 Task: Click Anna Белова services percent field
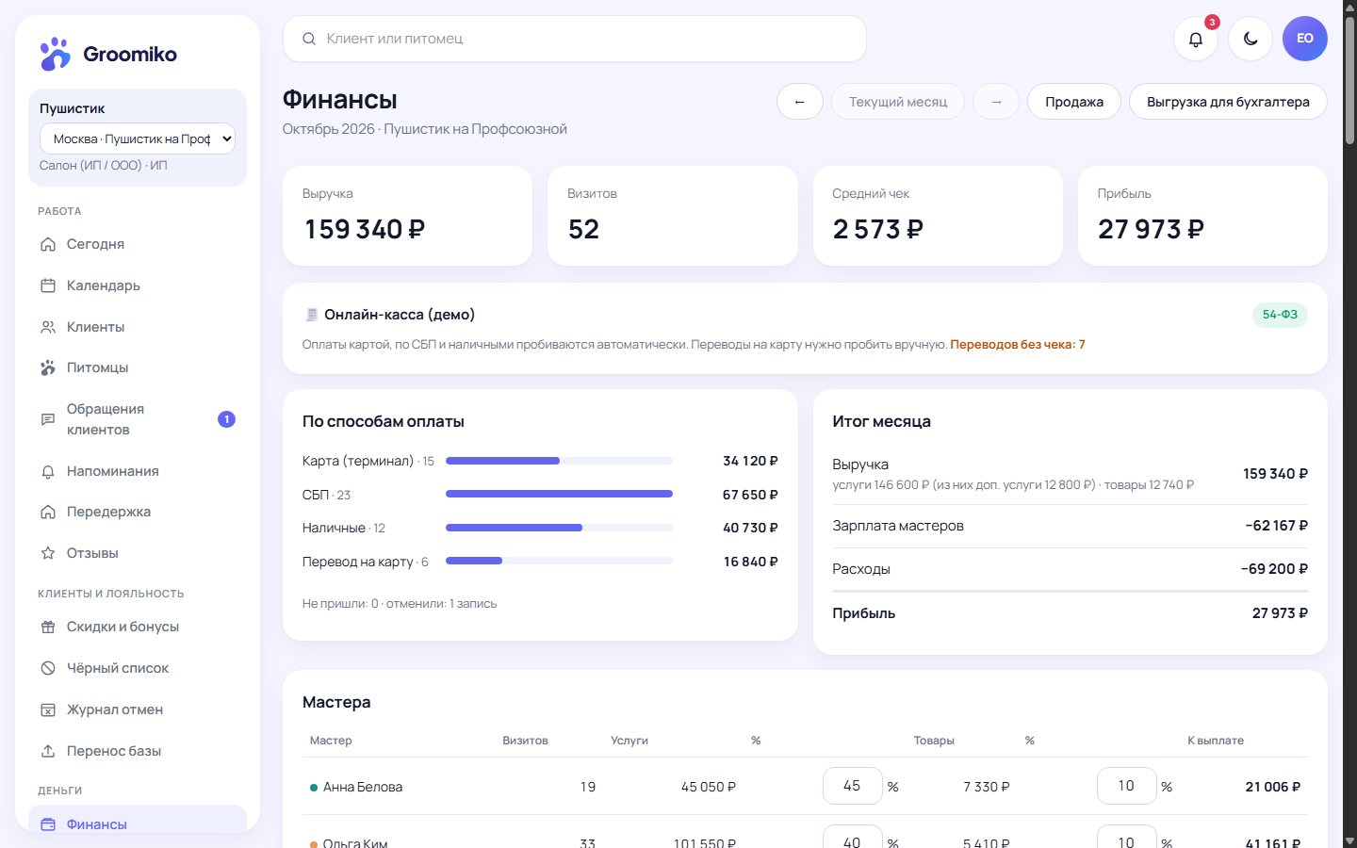click(x=853, y=786)
